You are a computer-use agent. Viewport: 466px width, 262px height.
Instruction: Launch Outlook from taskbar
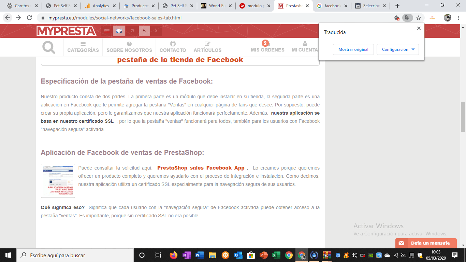click(238, 255)
